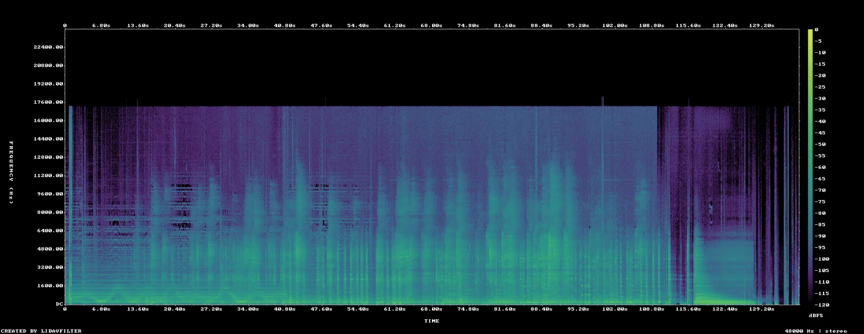Click 13.60s on the bottom time axis
The height and width of the screenshot is (334, 864).
pos(138,309)
